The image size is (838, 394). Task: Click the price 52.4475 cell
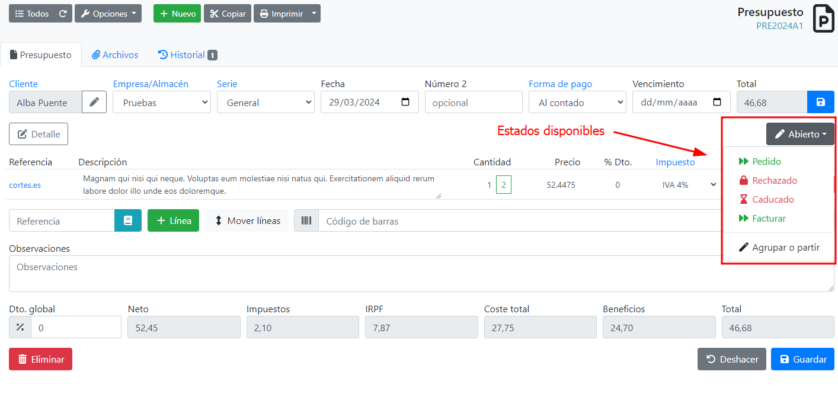[561, 185]
